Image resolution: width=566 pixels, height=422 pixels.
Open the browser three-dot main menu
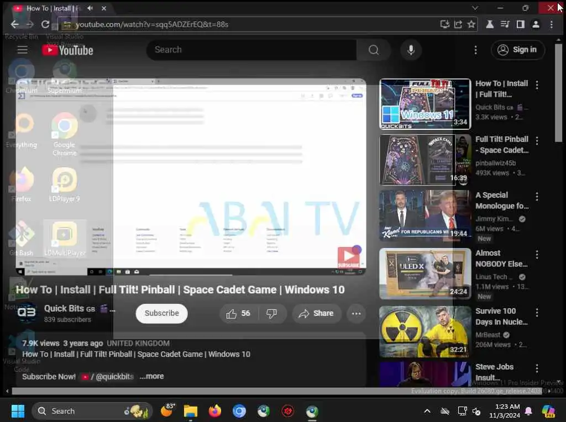(x=551, y=24)
